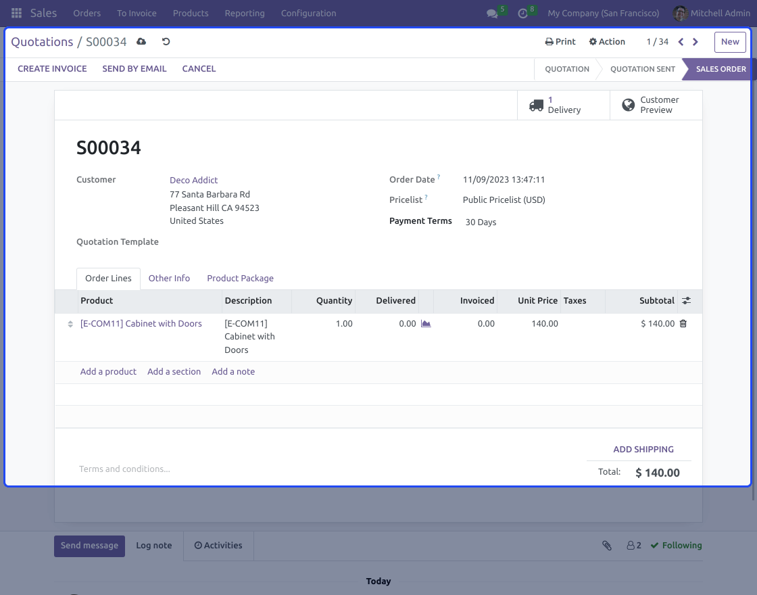Image resolution: width=757 pixels, height=595 pixels.
Task: Open the Products menu
Action: click(191, 14)
